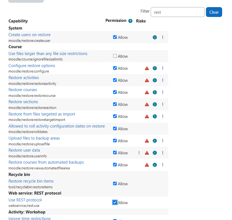Uncheck Allow for Use REST protocol
The height and width of the screenshot is (220, 232).
[115, 202]
